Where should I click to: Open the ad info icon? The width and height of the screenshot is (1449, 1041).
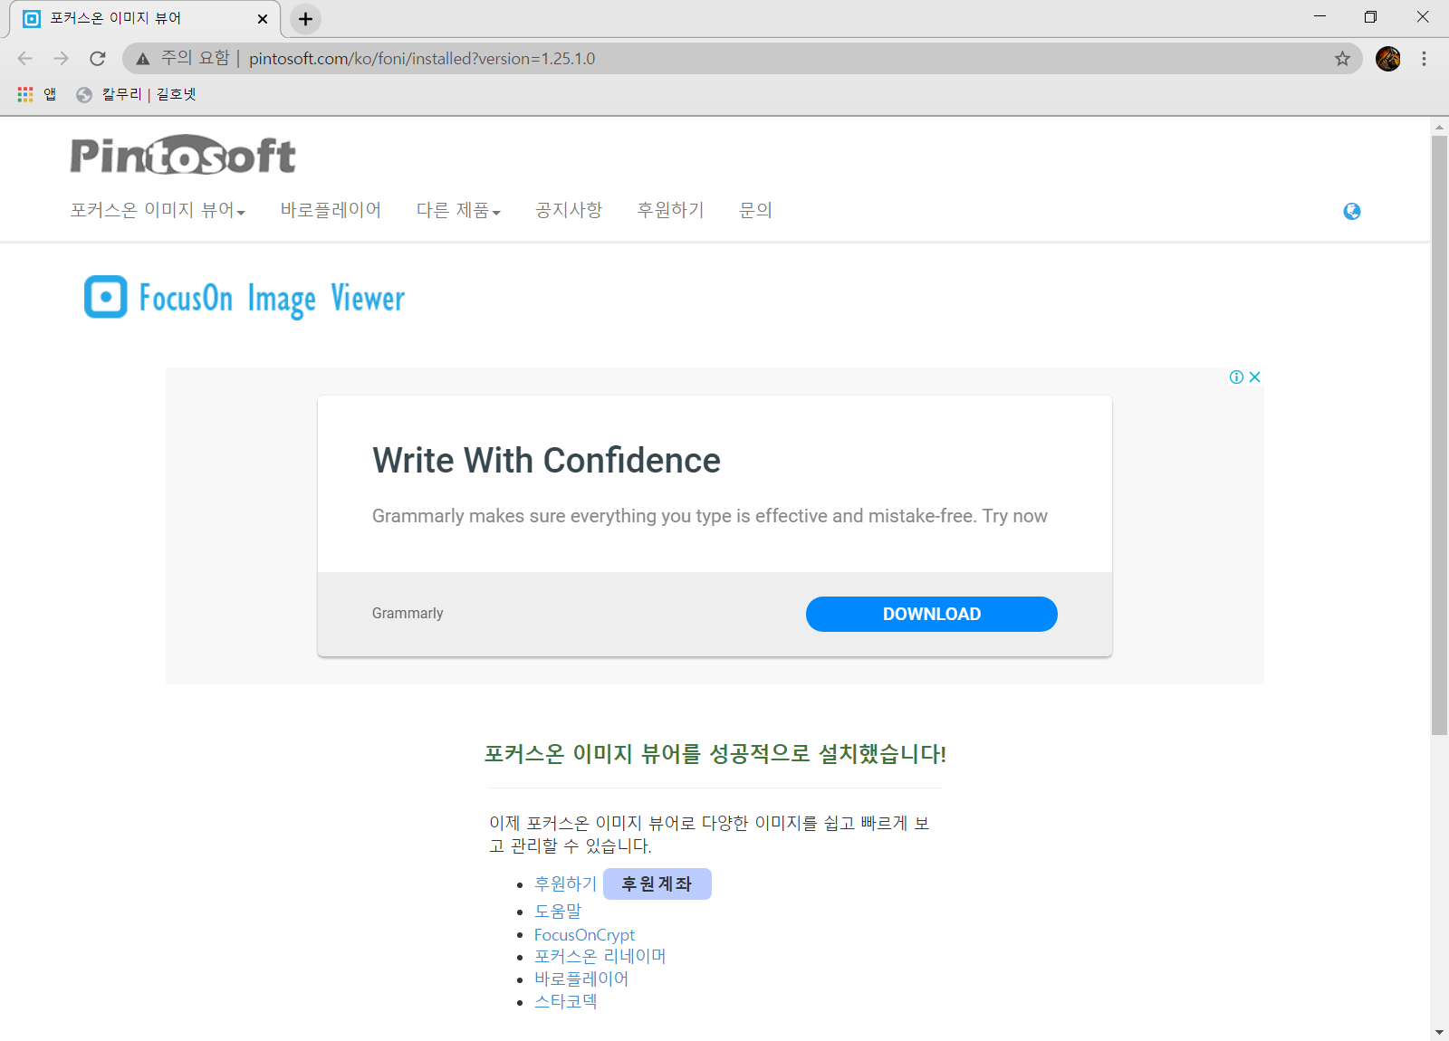1236,377
